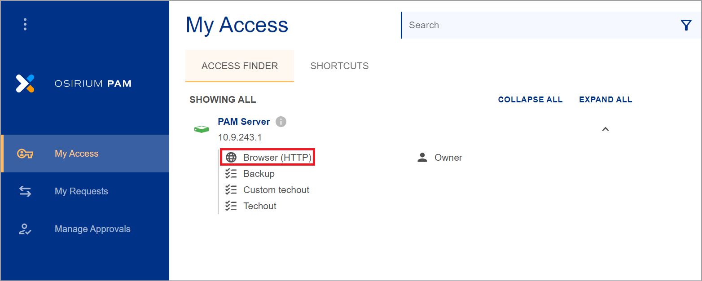The width and height of the screenshot is (702, 281).
Task: Switch to the Shortcuts tab
Action: (339, 66)
